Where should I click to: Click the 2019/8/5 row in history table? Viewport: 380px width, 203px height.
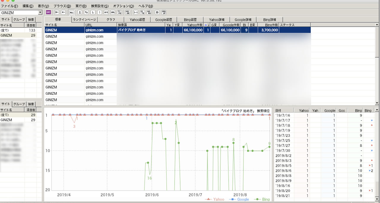coord(324,165)
